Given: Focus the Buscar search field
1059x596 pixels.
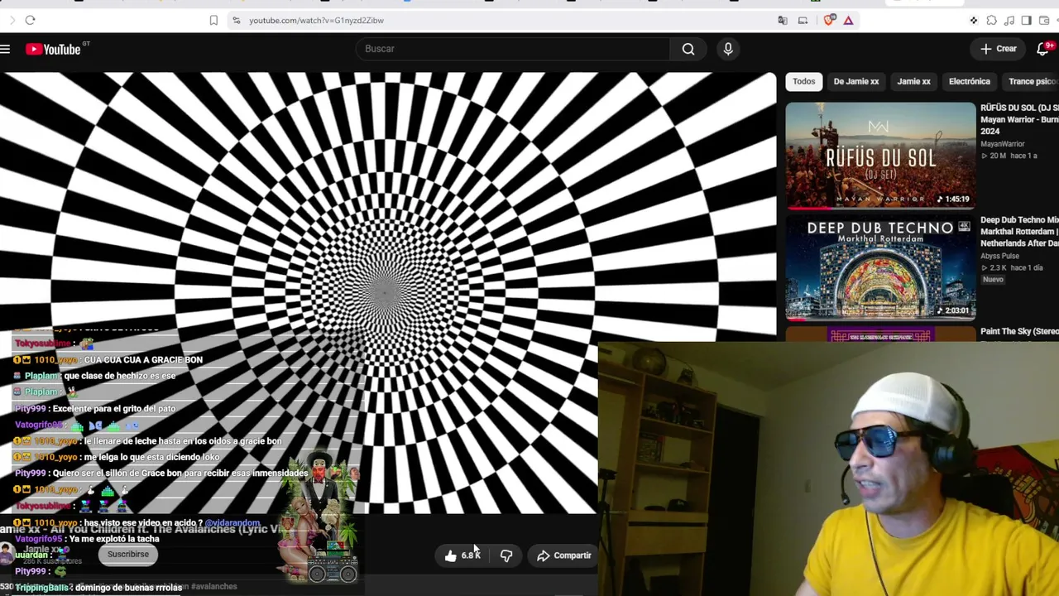Looking at the screenshot, I should pyautogui.click(x=513, y=49).
